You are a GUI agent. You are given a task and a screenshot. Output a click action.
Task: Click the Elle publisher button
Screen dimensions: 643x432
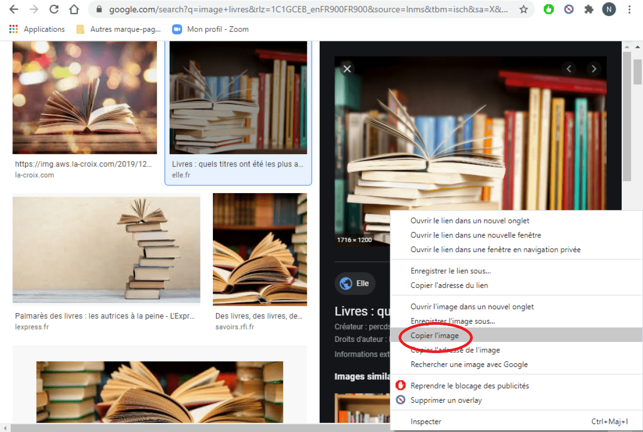354,283
